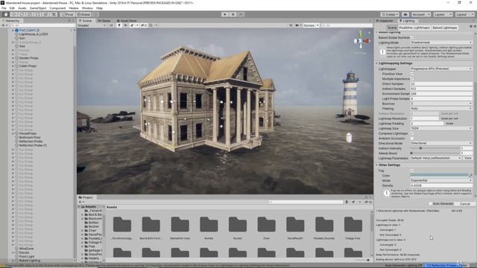Select the combined Transform tool
Screen dimensions: 477x268
(45, 14)
